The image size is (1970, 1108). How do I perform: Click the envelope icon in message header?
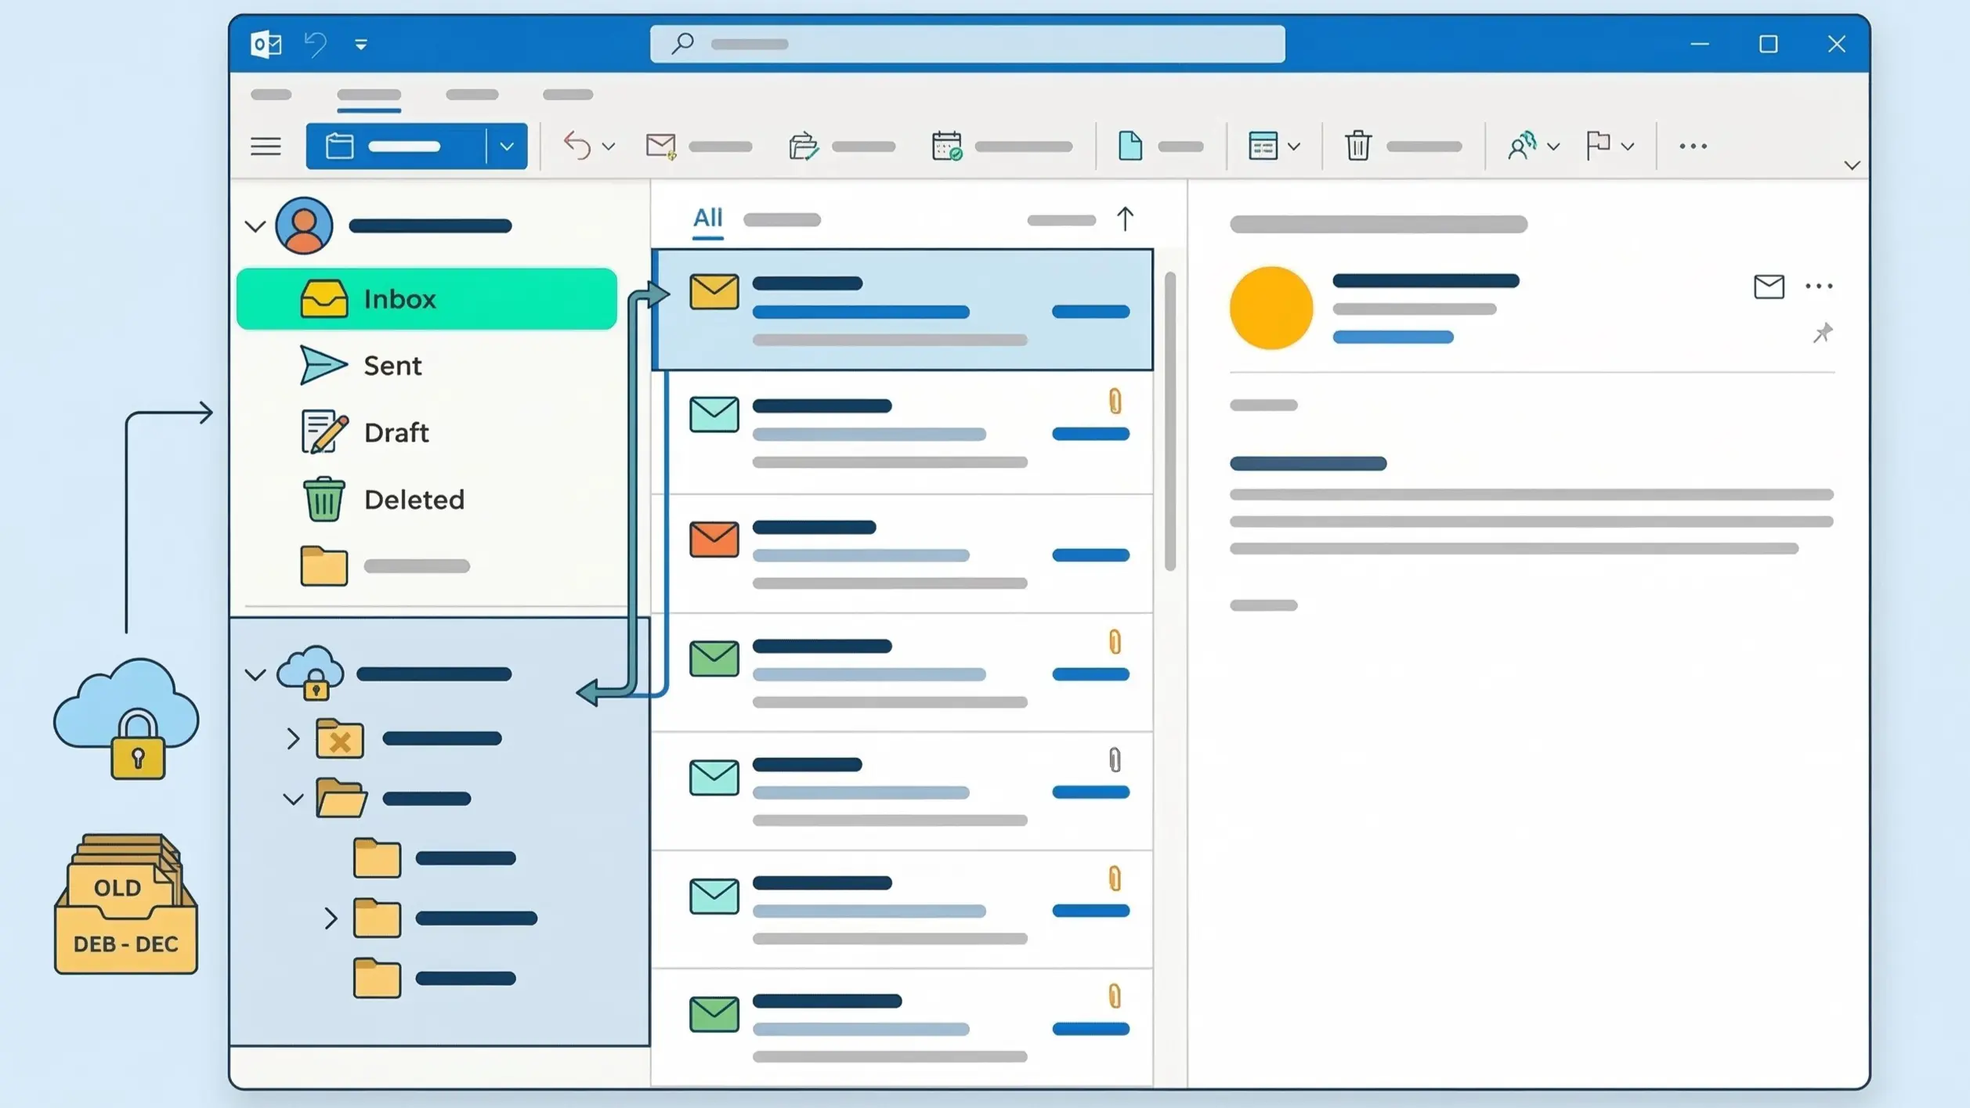tap(1768, 287)
